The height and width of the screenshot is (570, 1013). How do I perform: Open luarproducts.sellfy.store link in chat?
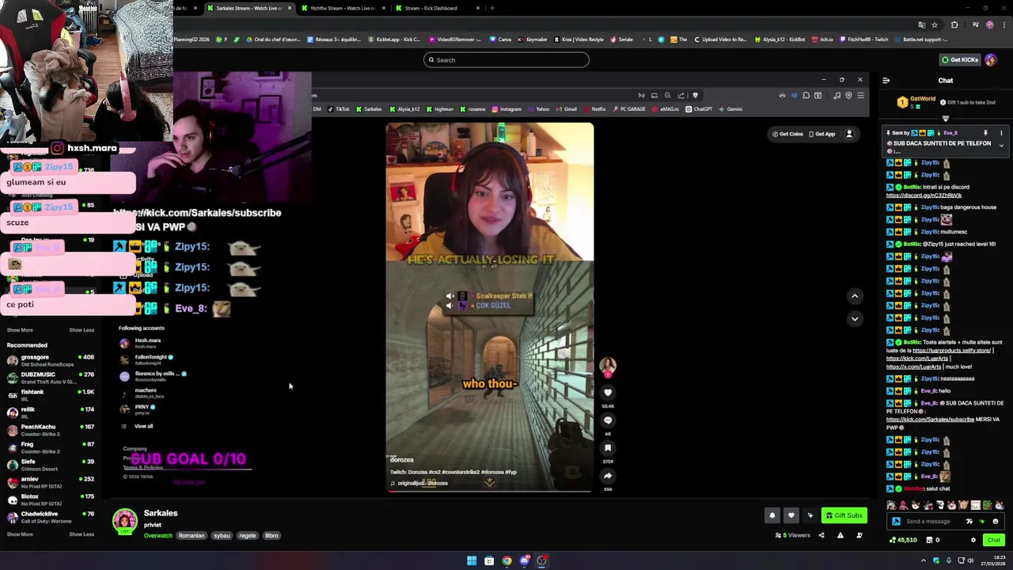click(x=951, y=350)
